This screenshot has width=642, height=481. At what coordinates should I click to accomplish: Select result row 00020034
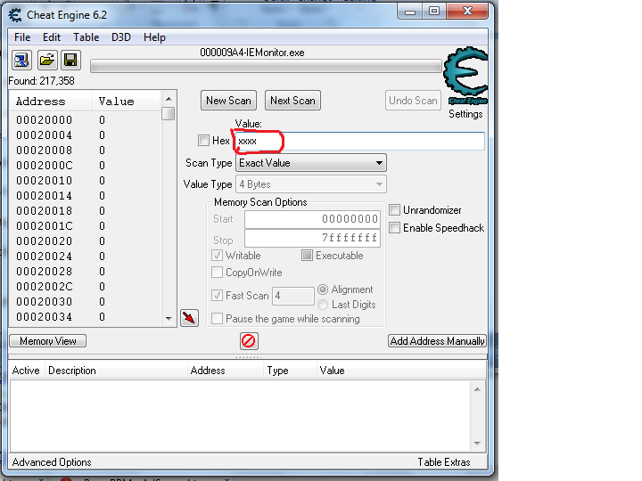pos(86,316)
